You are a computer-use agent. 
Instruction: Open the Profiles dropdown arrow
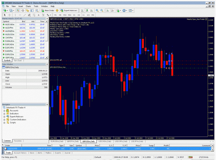[13, 11]
